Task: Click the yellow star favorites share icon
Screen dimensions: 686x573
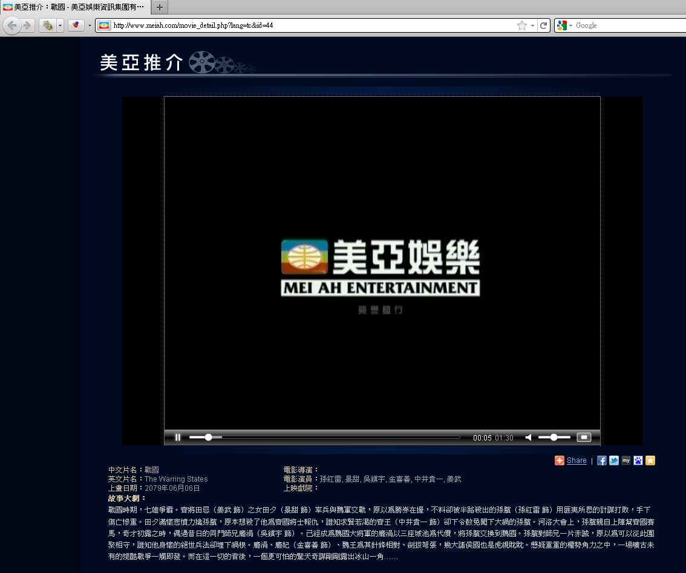Action: coord(650,460)
